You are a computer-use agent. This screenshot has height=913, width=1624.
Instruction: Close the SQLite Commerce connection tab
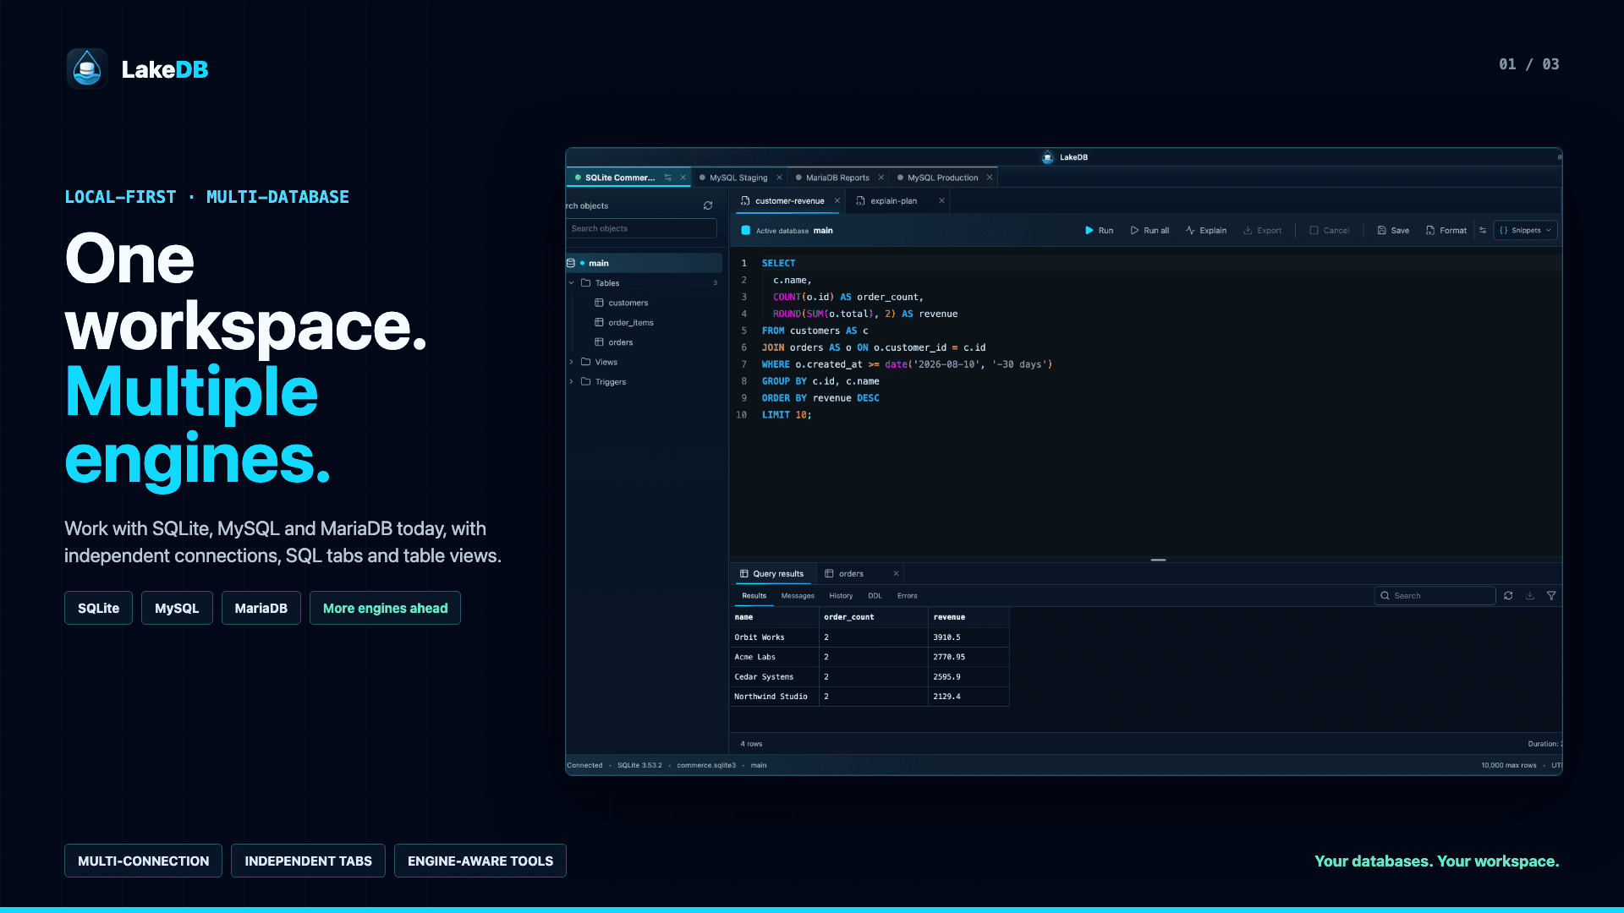(x=683, y=178)
